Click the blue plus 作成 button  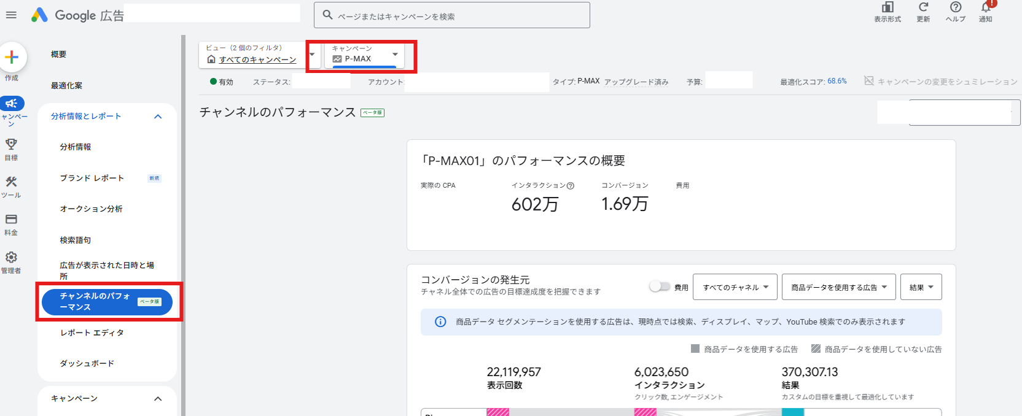(x=12, y=58)
